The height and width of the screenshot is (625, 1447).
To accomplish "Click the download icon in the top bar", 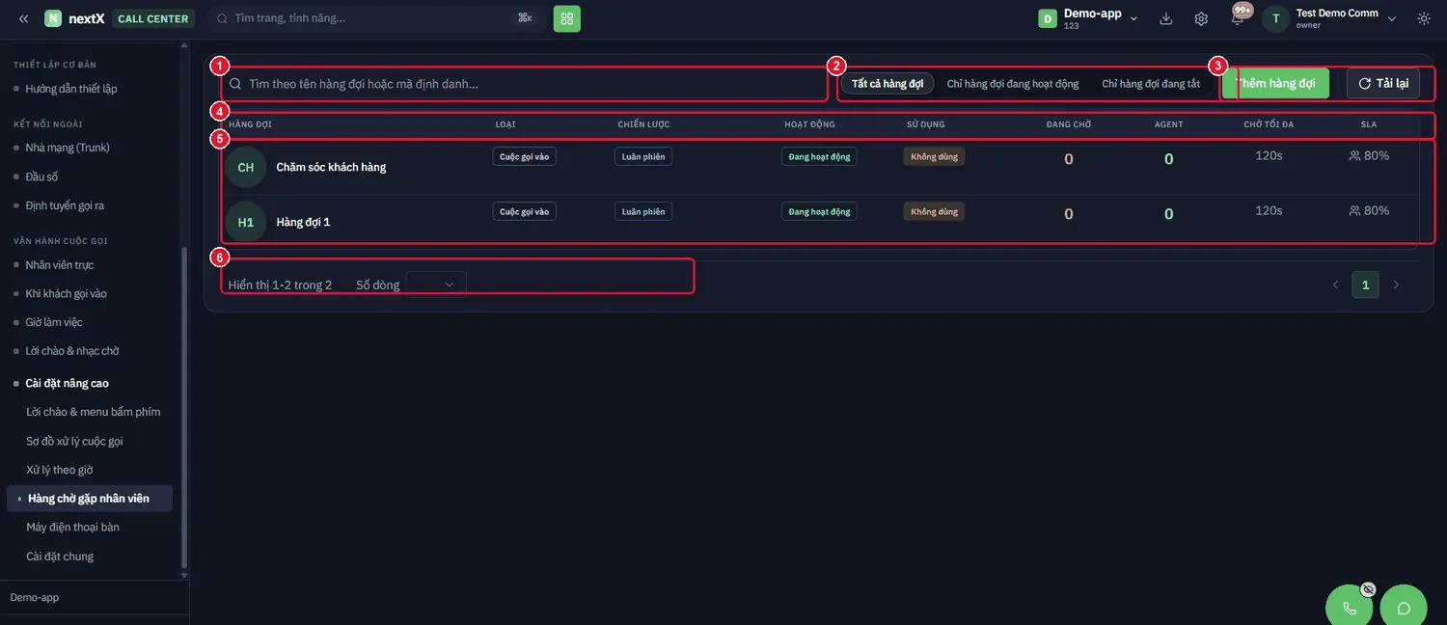I will pyautogui.click(x=1166, y=18).
